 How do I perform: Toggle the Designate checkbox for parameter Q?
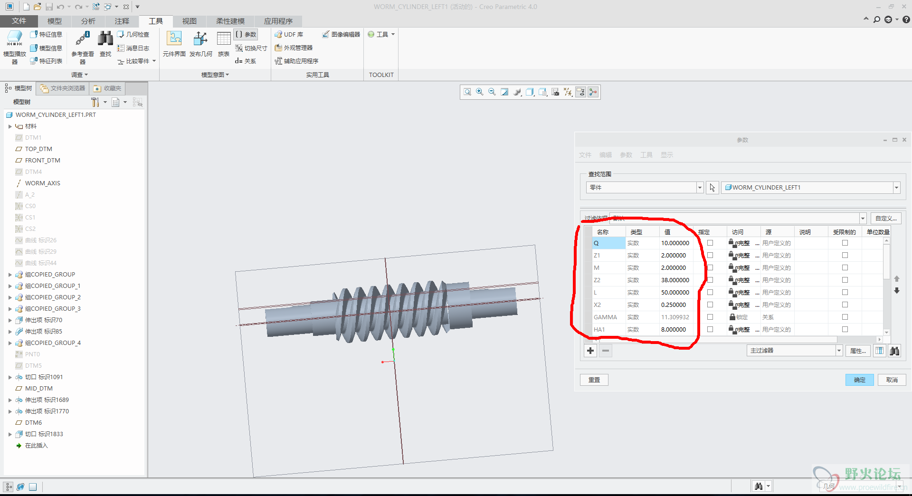(x=710, y=243)
